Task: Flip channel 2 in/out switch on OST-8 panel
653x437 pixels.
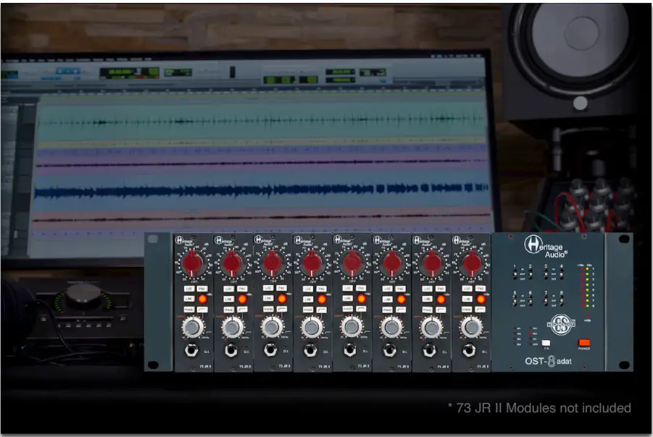Action: [530, 273]
